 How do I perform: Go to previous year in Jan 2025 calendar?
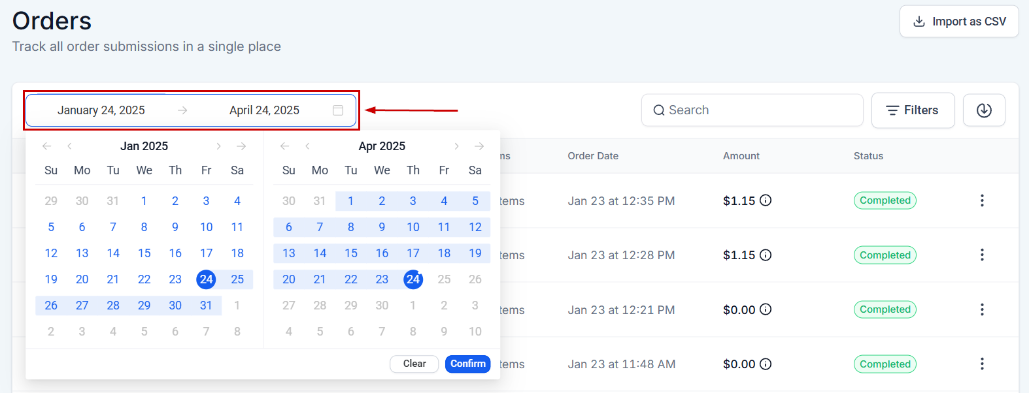[x=46, y=146]
